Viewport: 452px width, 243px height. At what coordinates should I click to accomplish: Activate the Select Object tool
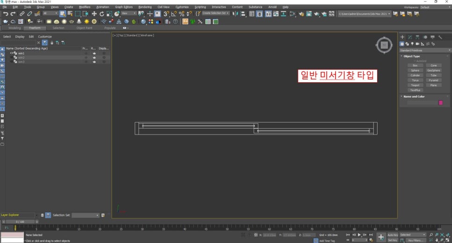pyautogui.click(x=63, y=14)
